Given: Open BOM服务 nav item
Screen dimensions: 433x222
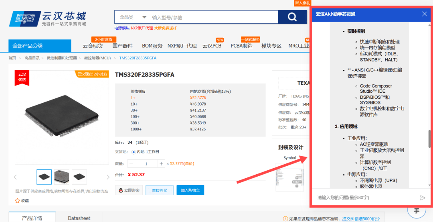Looking at the screenshot, I should coord(152,46).
